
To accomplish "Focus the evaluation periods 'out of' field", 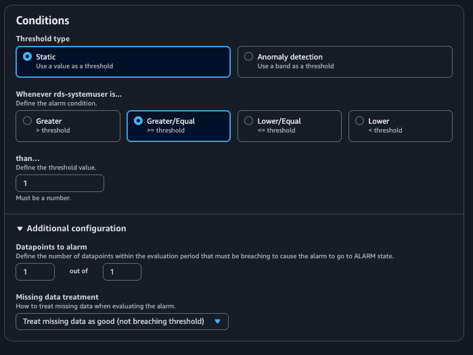I will tap(122, 272).
